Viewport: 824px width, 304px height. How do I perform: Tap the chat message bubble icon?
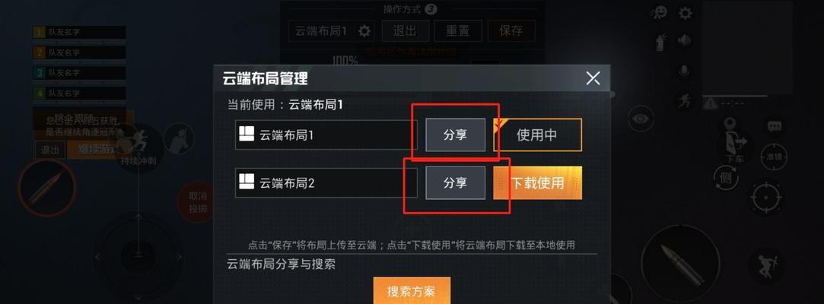774,126
